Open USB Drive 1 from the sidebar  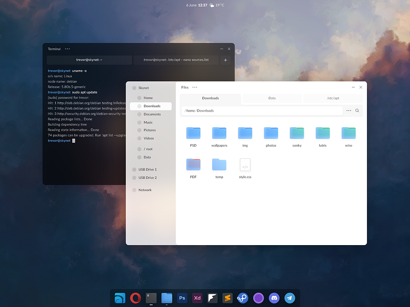[146, 169]
